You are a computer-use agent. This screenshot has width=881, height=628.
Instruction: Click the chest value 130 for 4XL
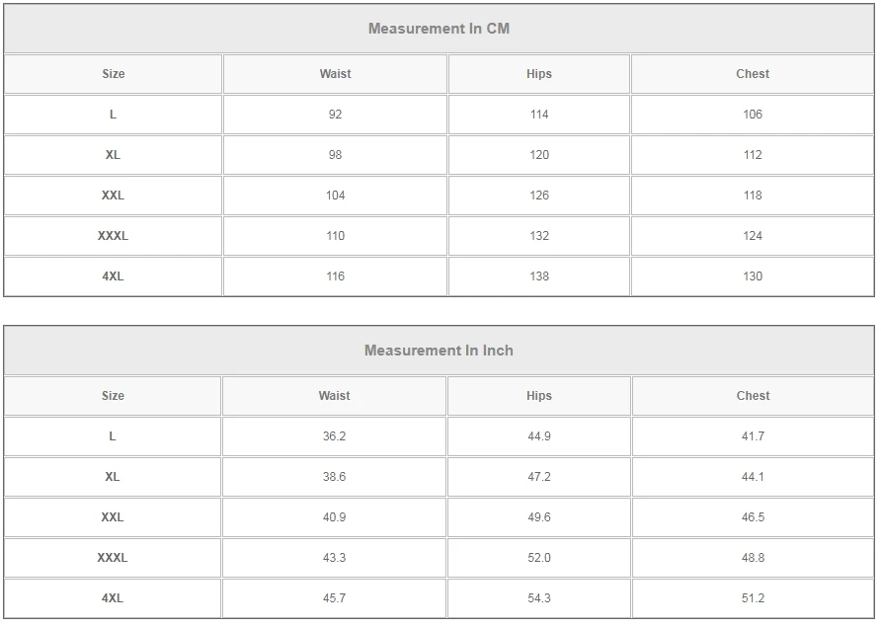tap(753, 276)
